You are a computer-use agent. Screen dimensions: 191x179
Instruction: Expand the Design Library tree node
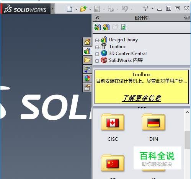coord(97,40)
